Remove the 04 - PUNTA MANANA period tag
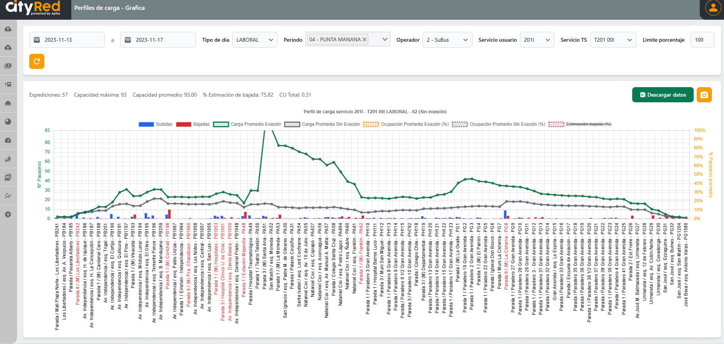 coord(364,39)
